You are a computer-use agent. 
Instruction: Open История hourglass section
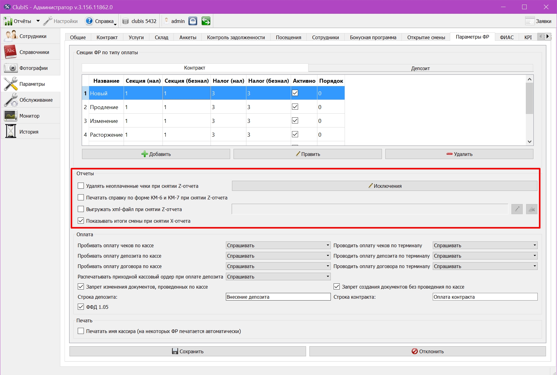pyautogui.click(x=31, y=132)
